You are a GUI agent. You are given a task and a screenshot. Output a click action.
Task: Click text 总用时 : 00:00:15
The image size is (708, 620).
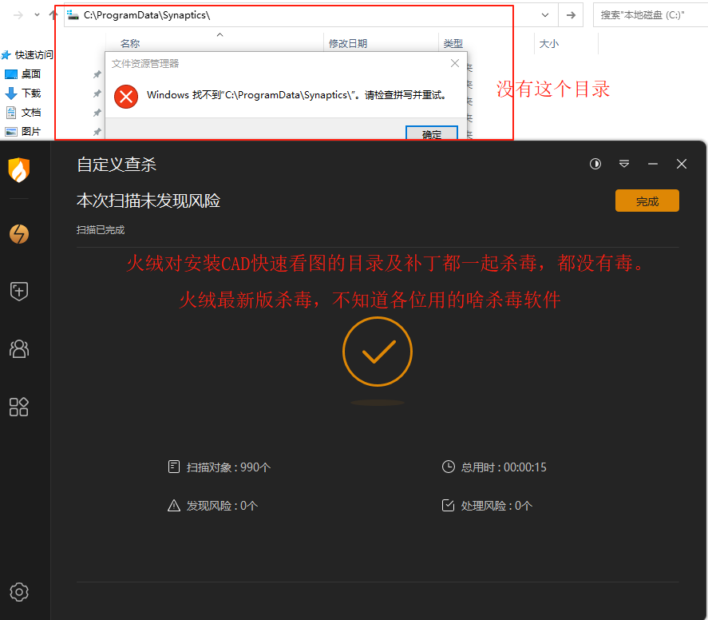504,467
